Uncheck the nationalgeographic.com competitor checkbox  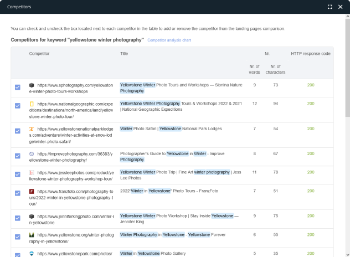18,106
